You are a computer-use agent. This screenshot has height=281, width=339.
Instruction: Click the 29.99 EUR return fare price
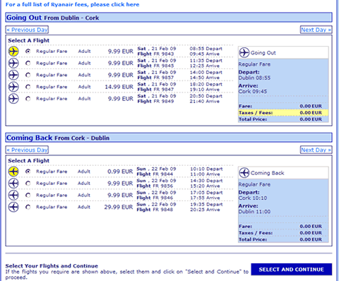coord(119,207)
